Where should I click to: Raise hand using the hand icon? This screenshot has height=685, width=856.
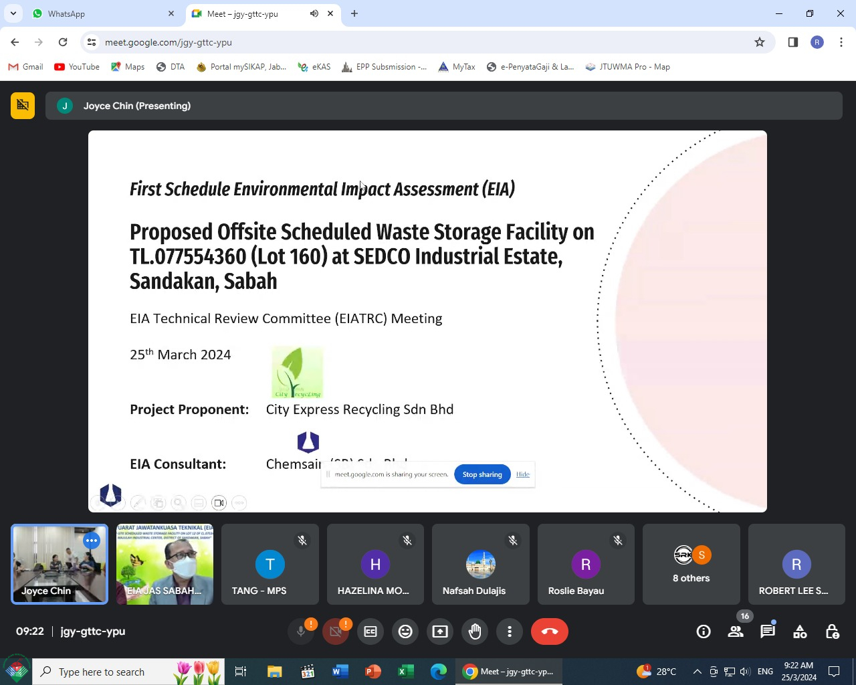point(475,631)
